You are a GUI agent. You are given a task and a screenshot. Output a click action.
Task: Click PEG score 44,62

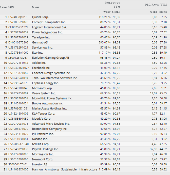click(x=163, y=149)
